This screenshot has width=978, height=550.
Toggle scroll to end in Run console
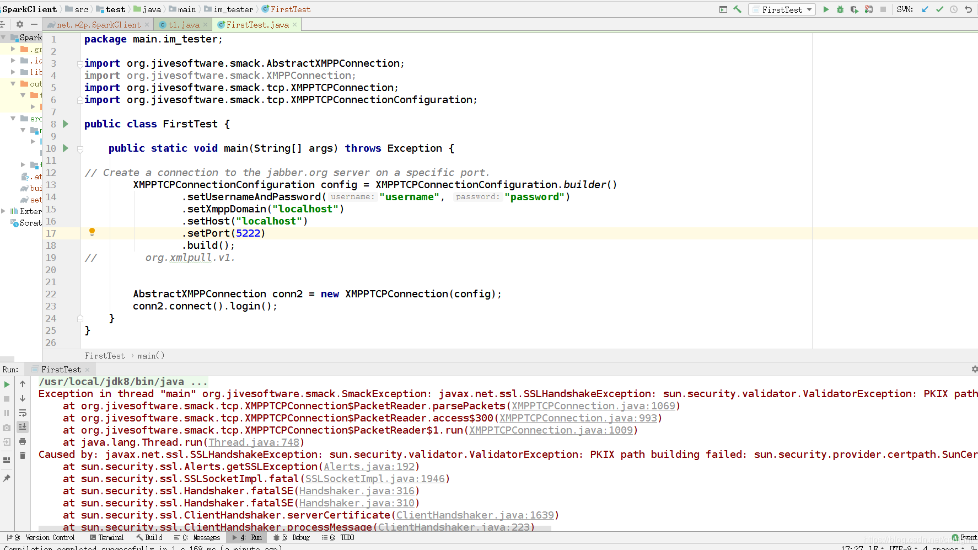click(x=23, y=427)
